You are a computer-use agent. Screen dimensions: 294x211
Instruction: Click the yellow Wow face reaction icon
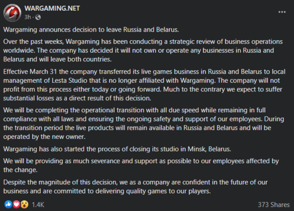click(x=24, y=204)
